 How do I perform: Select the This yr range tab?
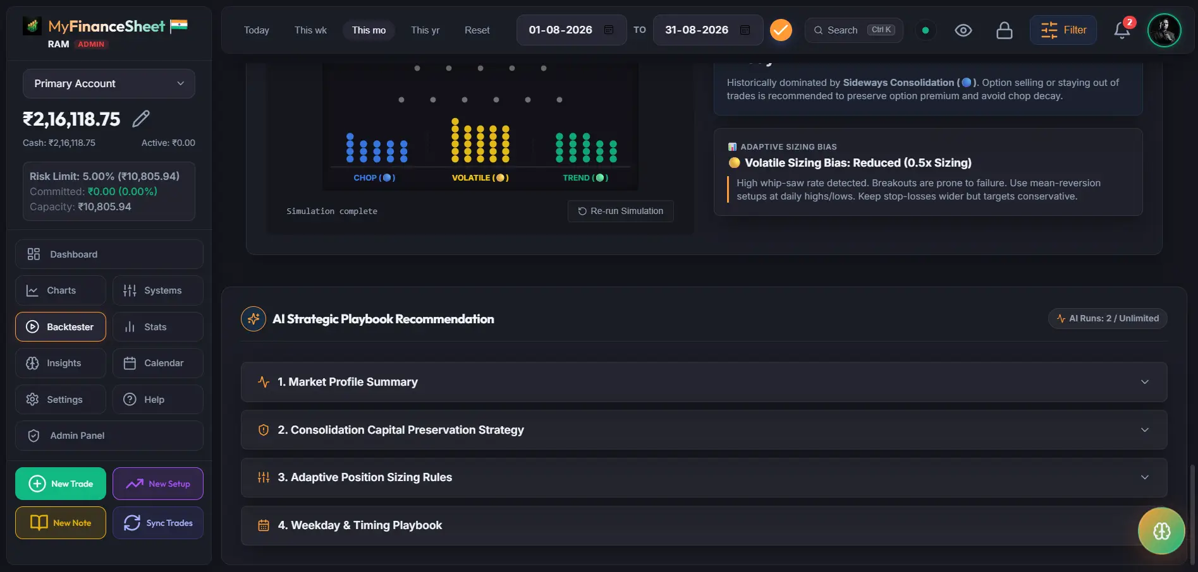point(425,30)
